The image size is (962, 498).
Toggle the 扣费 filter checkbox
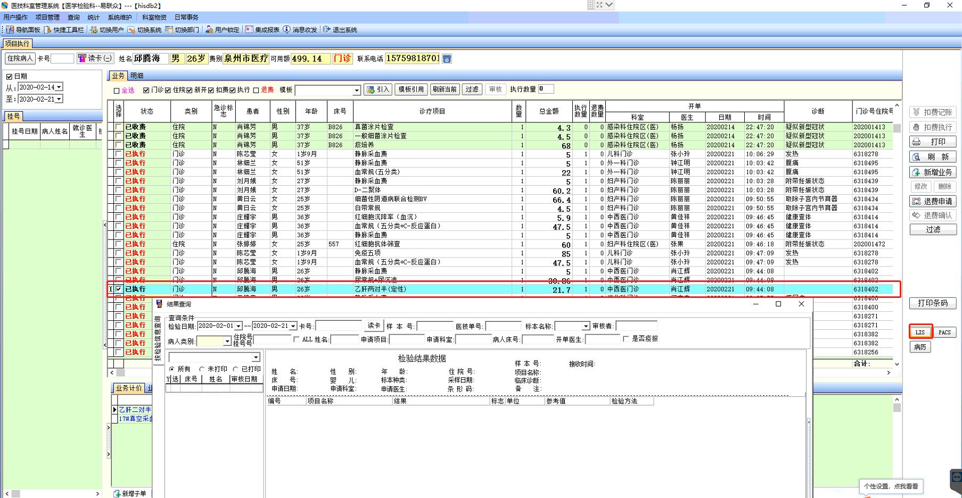click(211, 90)
